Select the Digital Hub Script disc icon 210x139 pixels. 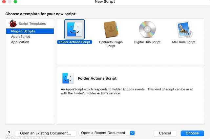(x=147, y=29)
